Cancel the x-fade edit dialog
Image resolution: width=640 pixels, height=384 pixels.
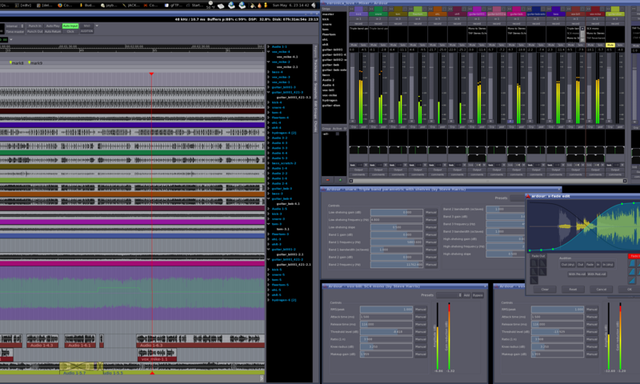tap(601, 290)
